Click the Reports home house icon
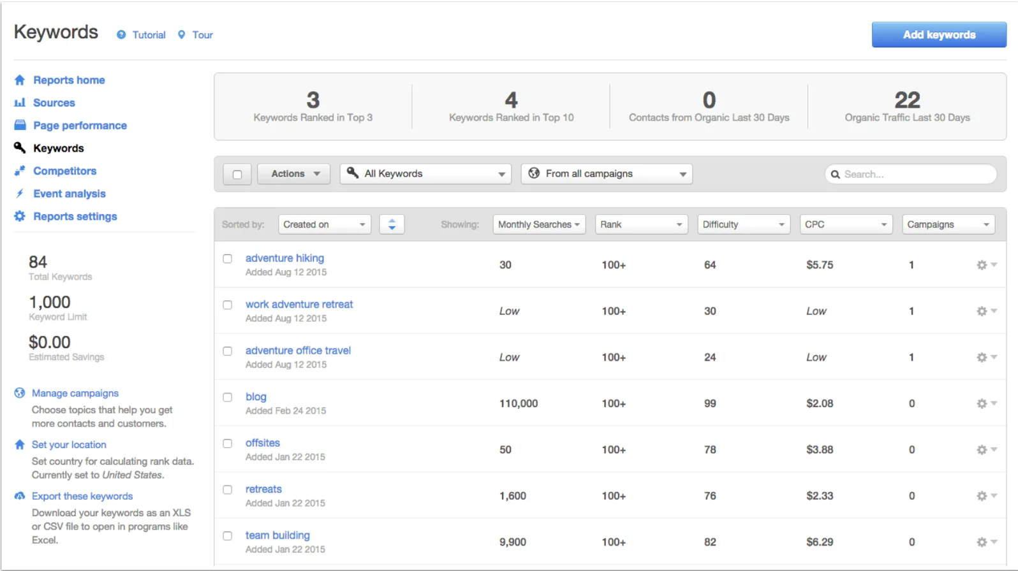 coord(20,80)
